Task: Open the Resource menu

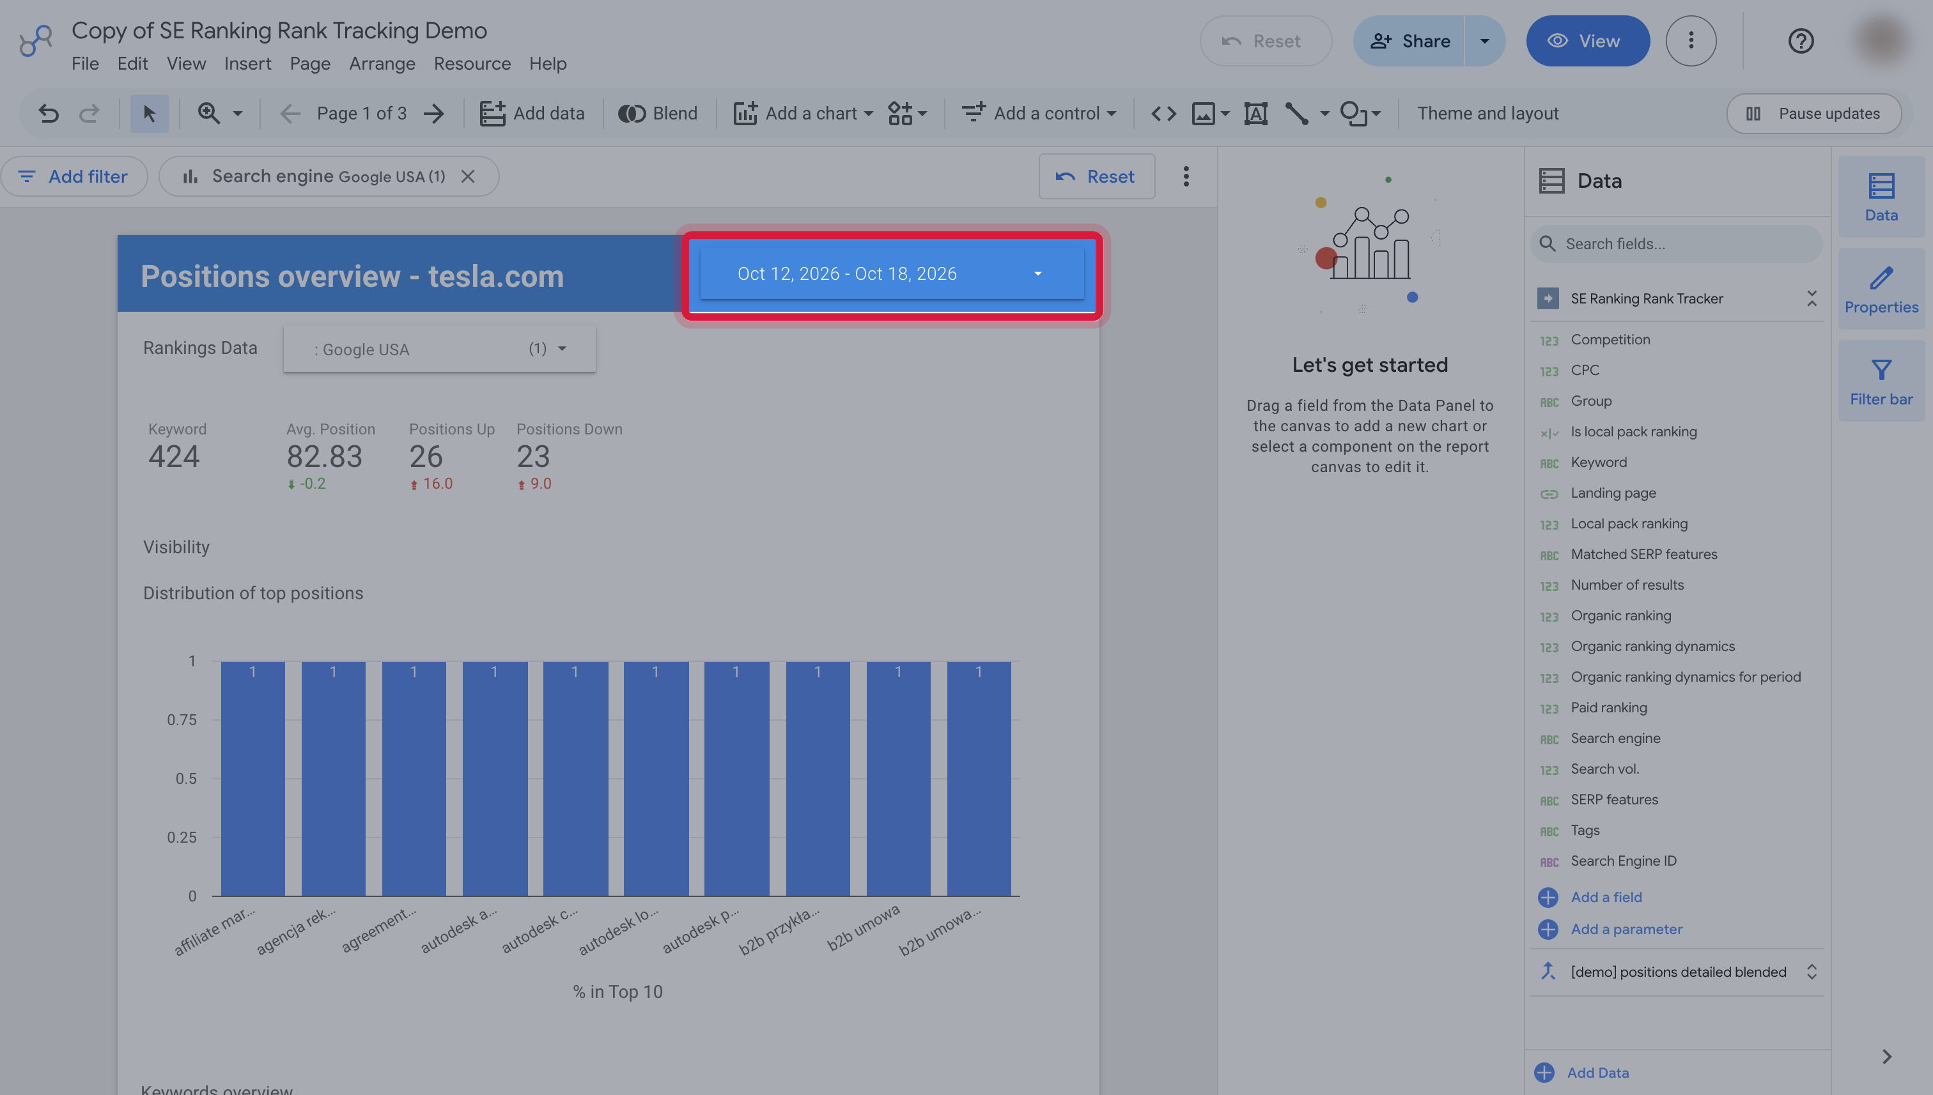Action: coord(472,64)
